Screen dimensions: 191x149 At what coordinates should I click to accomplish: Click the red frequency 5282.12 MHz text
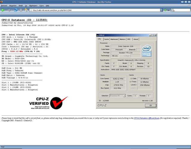(x=16, y=51)
